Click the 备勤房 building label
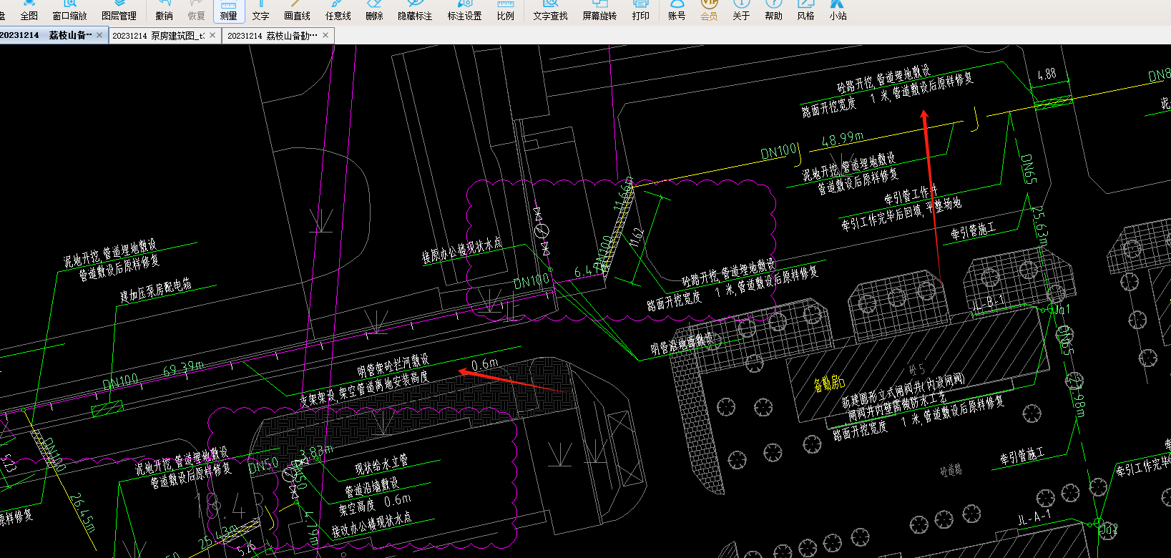Image resolution: width=1171 pixels, height=558 pixels. click(x=829, y=383)
